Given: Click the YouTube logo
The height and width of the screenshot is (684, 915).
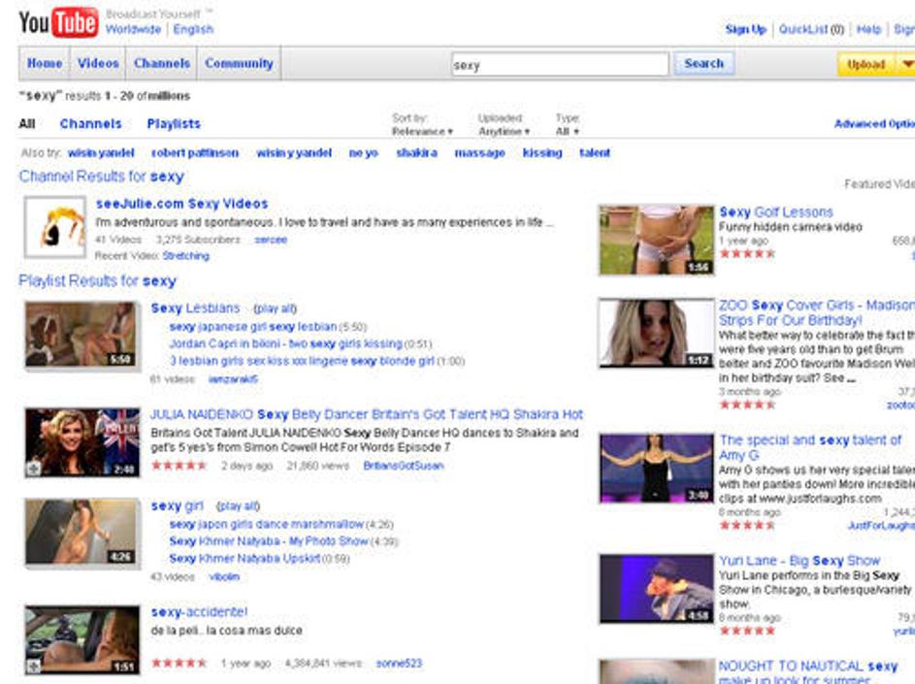Looking at the screenshot, I should [x=58, y=21].
